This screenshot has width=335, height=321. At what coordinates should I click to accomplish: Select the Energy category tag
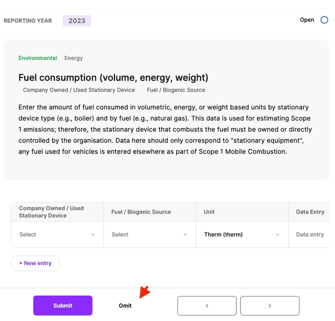click(73, 58)
